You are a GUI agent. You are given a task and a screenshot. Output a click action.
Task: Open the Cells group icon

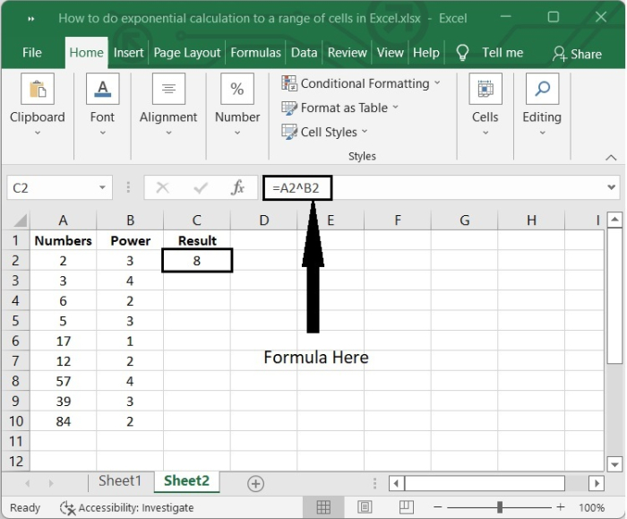pos(485,90)
